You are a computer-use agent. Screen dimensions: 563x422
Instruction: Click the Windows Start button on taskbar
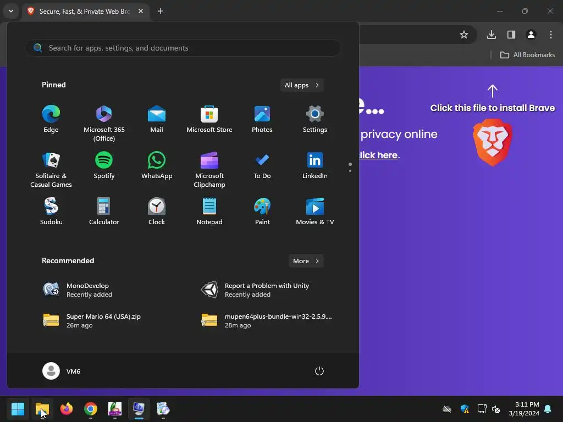click(18, 409)
